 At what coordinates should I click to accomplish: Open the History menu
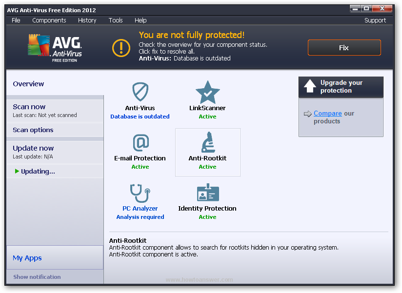point(87,20)
